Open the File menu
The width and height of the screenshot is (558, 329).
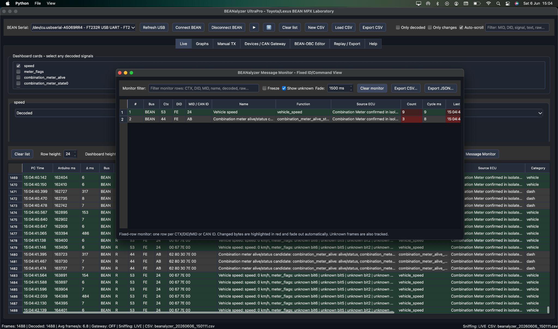pyautogui.click(x=38, y=3)
